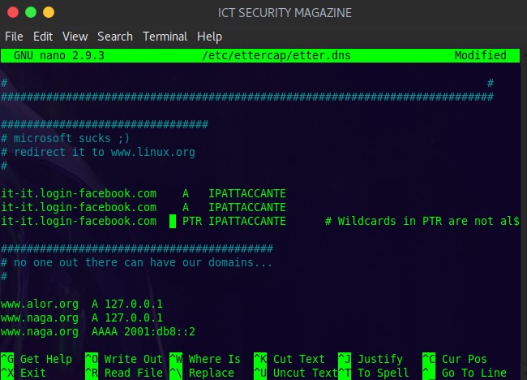Screen dimensions: 527x380
Task: Open the Search menu
Action: (x=115, y=37)
